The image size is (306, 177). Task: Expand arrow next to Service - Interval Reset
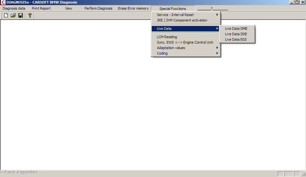pos(217,15)
